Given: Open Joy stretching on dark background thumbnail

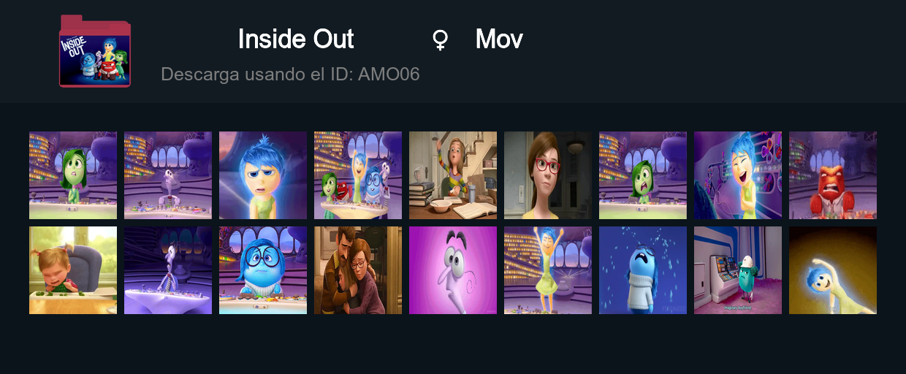Looking at the screenshot, I should click(x=833, y=270).
